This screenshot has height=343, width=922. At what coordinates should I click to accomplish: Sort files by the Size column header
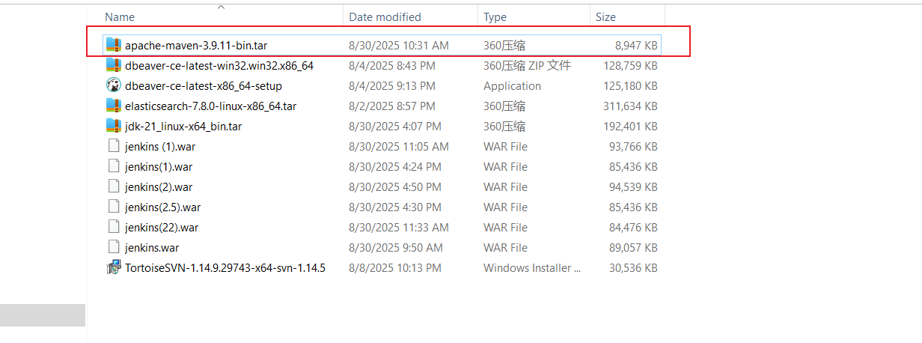[x=605, y=16]
